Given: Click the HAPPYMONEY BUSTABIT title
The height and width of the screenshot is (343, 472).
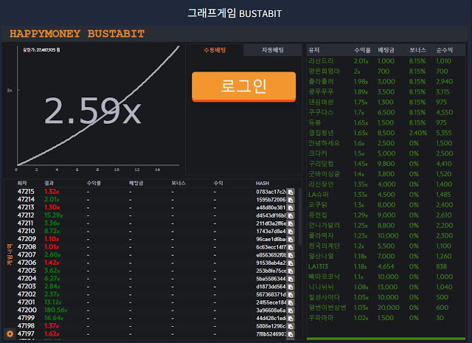Looking at the screenshot, I should point(77,33).
